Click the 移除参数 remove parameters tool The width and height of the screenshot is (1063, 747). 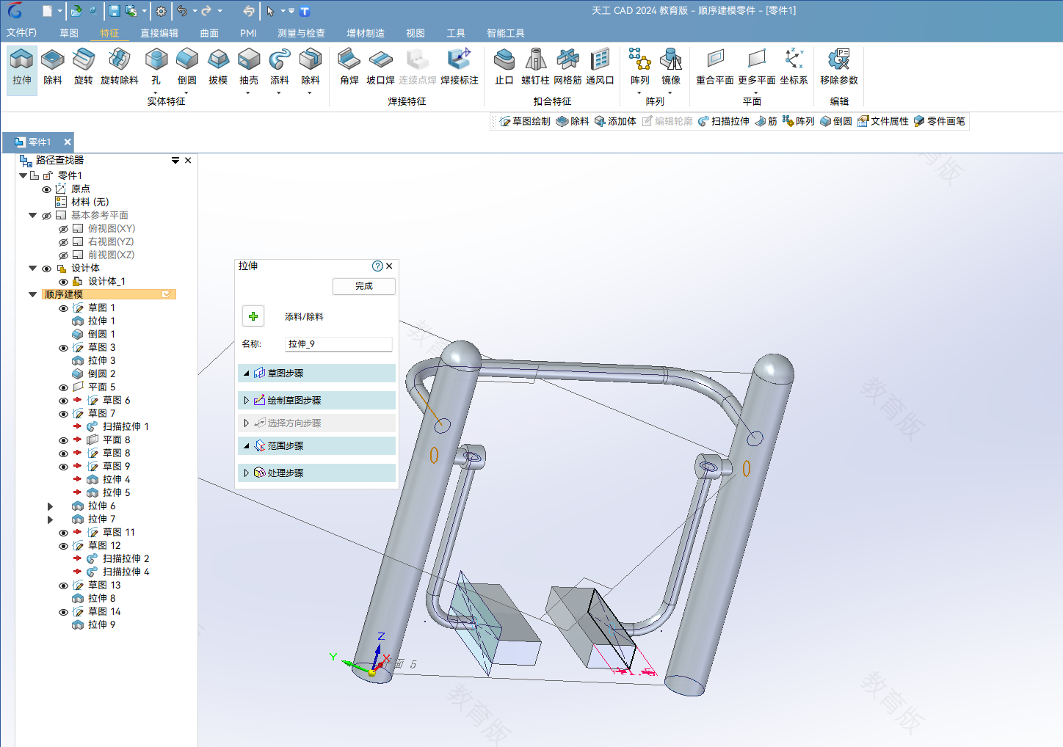tap(839, 67)
